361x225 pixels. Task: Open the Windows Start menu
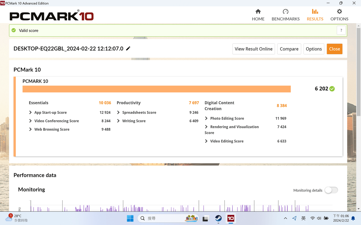(130, 218)
